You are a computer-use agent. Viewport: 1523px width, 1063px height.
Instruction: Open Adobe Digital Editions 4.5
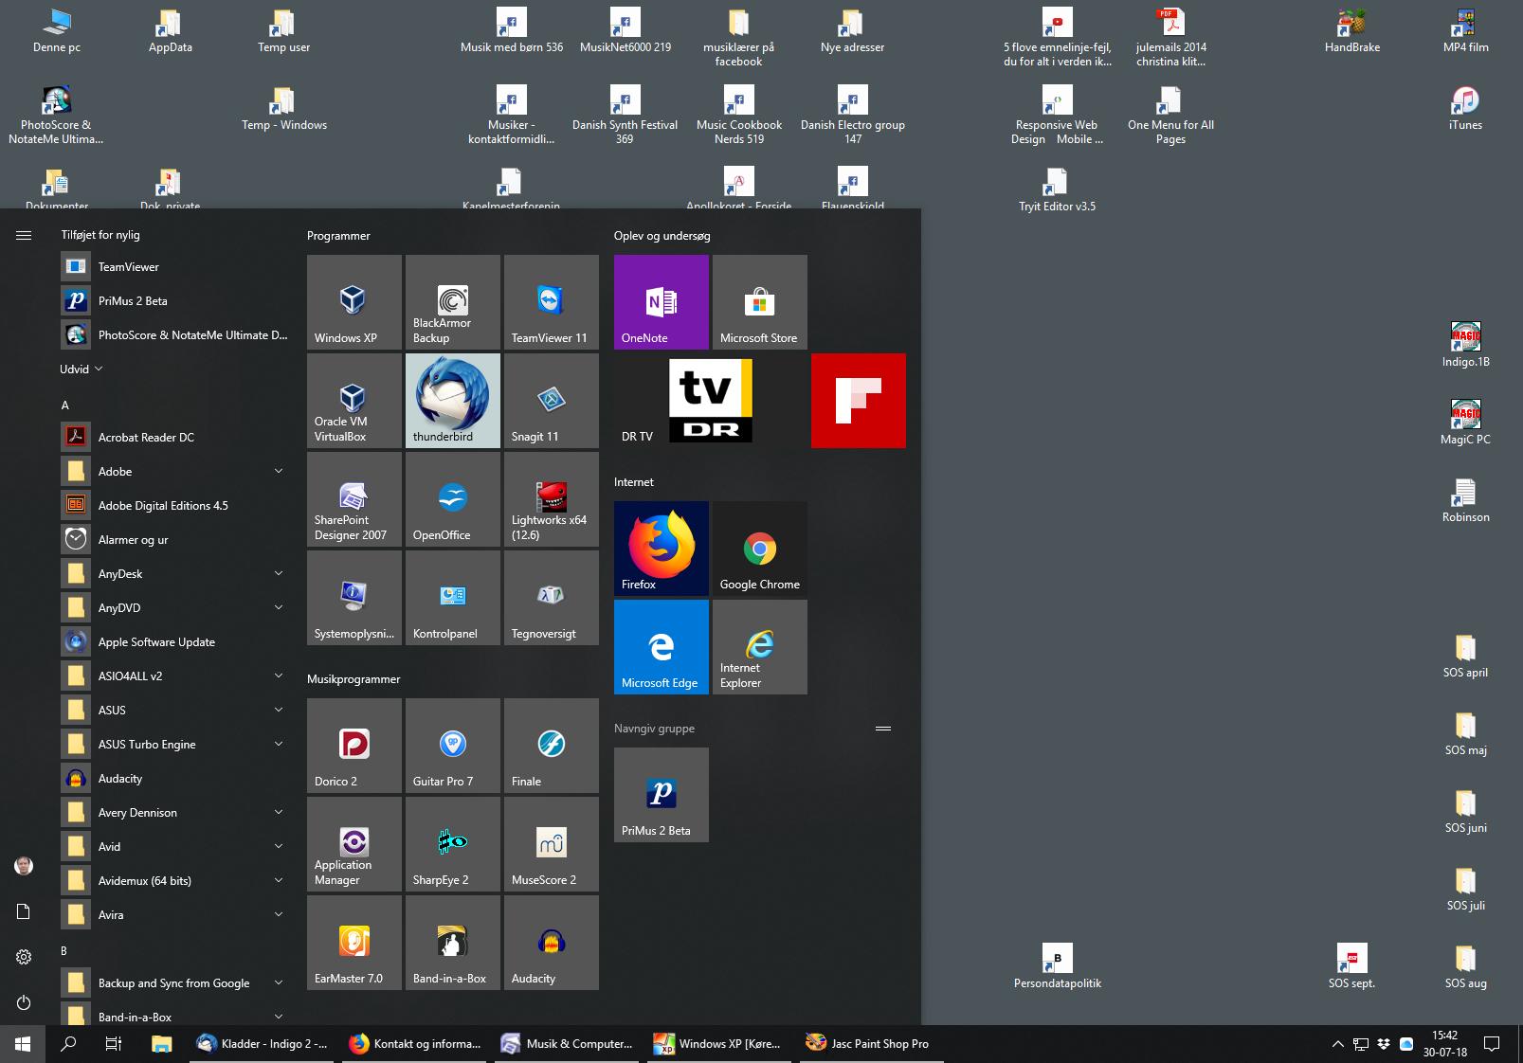click(x=174, y=505)
